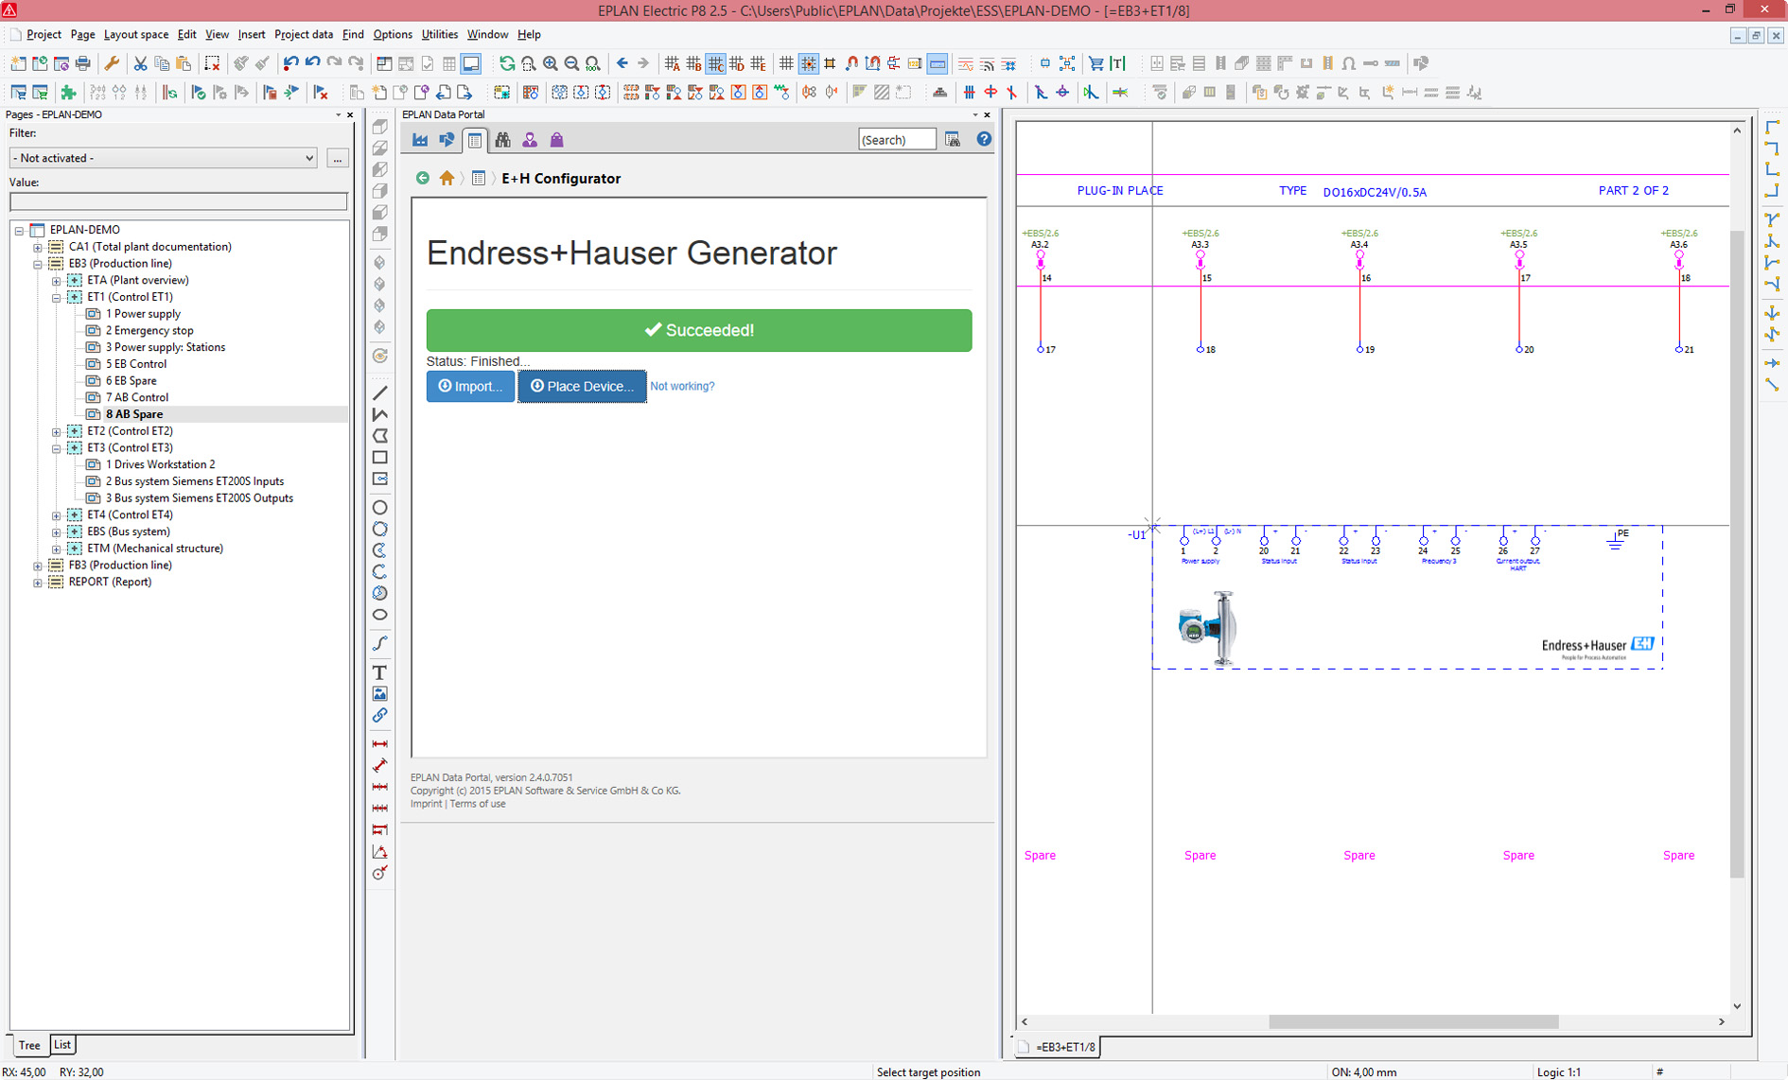The width and height of the screenshot is (1788, 1080).
Task: Switch to the List tab
Action: 62,1045
